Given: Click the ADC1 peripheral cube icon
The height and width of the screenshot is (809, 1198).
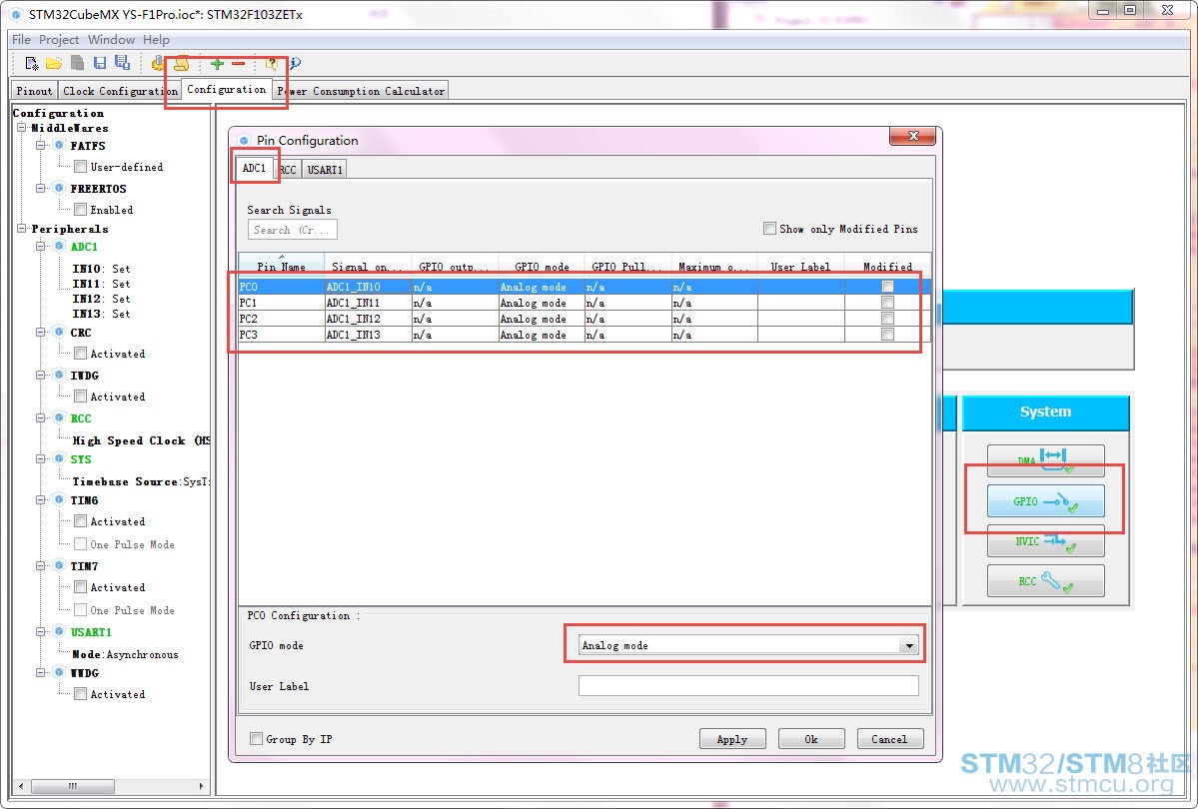Looking at the screenshot, I should 59,246.
